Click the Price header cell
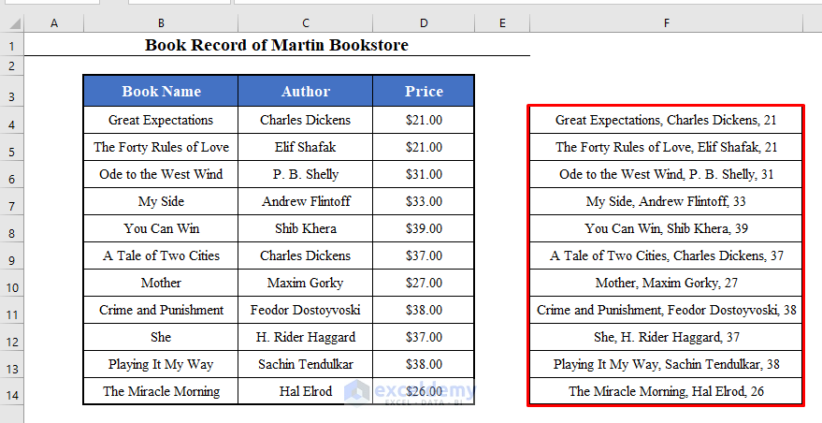Image resolution: width=822 pixels, height=423 pixels. (424, 92)
